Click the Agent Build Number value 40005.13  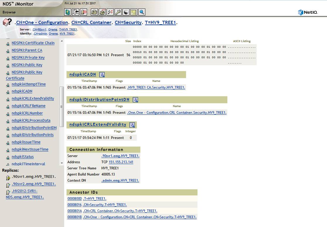coord(108,174)
